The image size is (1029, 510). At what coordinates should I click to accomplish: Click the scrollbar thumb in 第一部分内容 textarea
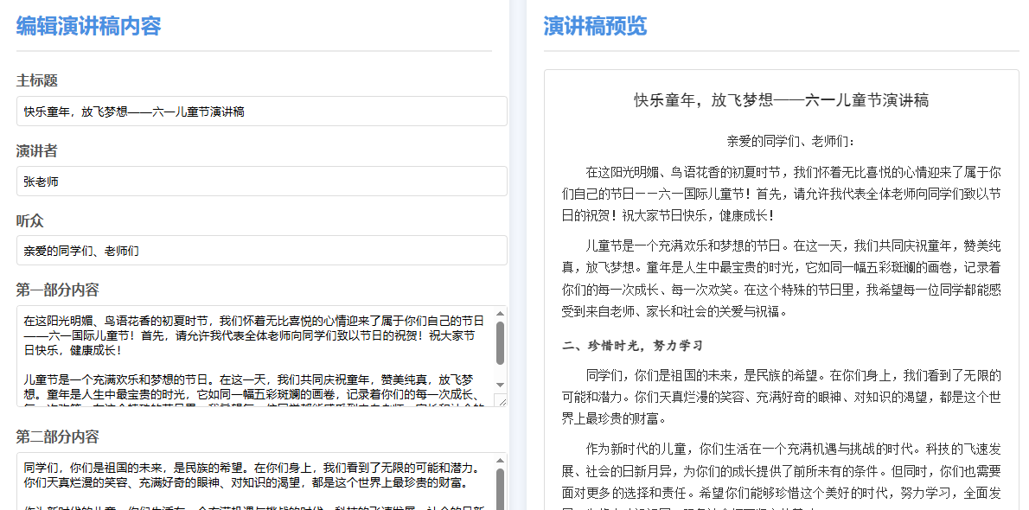pyautogui.click(x=500, y=343)
